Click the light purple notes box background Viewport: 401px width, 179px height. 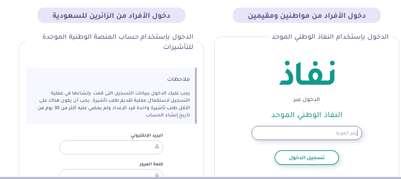pyautogui.click(x=110, y=96)
